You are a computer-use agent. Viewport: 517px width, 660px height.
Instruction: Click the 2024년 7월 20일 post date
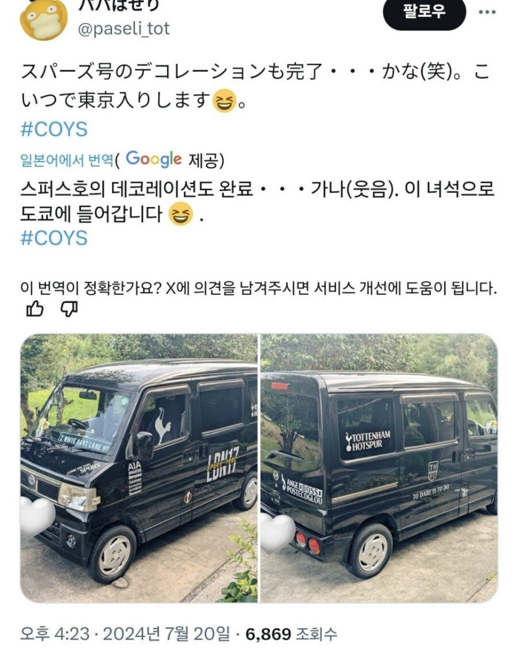click(166, 635)
